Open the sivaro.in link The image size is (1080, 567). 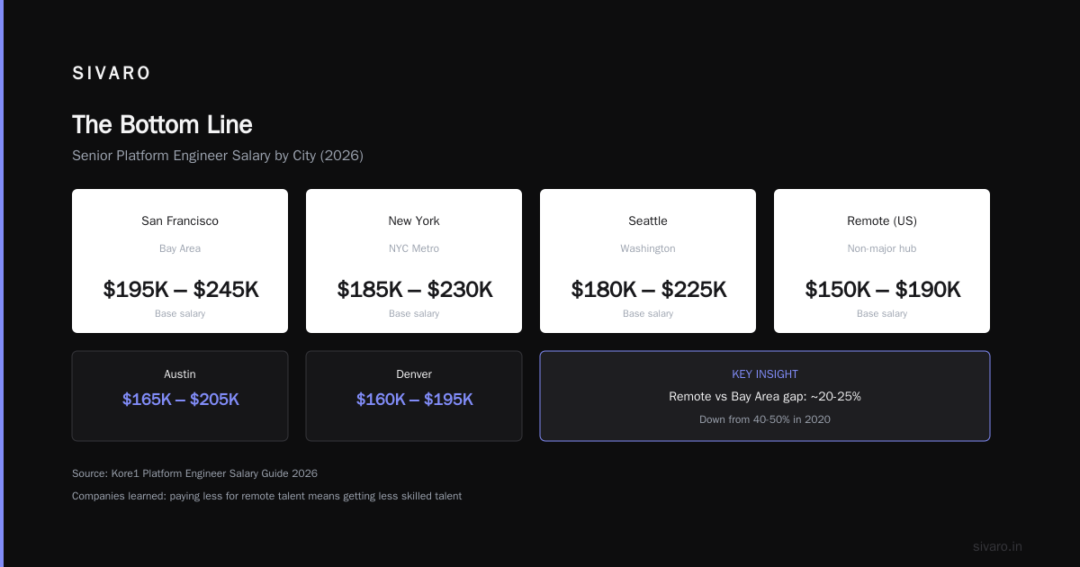click(997, 546)
